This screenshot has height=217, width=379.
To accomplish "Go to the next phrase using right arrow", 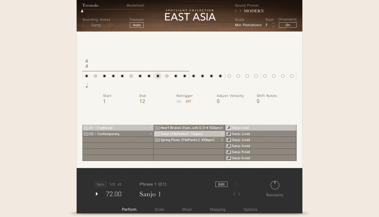I will pyautogui.click(x=239, y=194).
